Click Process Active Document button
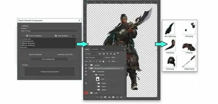218x104 pixels. (50, 72)
